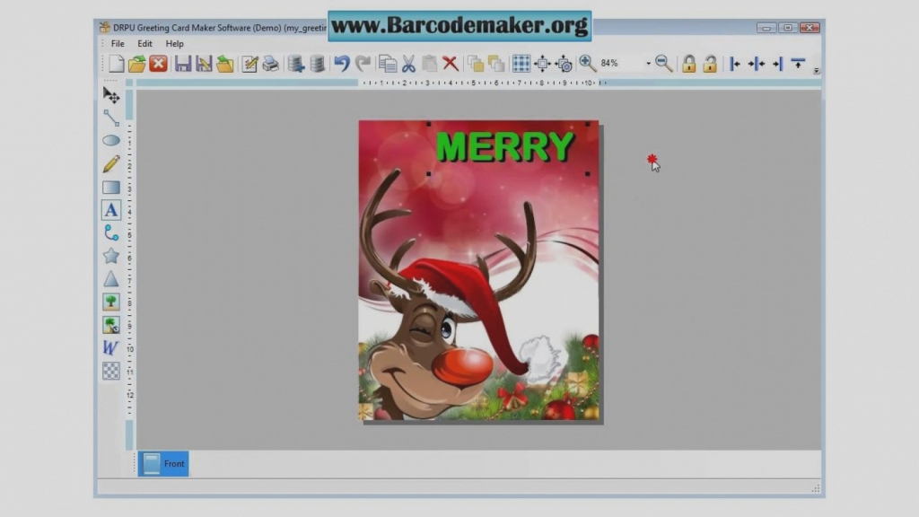Select the Text tool
The width and height of the screenshot is (919, 517).
pos(110,210)
